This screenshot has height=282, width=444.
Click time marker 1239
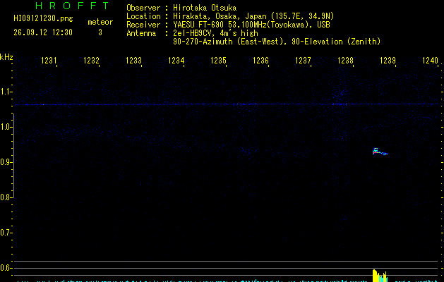click(388, 61)
